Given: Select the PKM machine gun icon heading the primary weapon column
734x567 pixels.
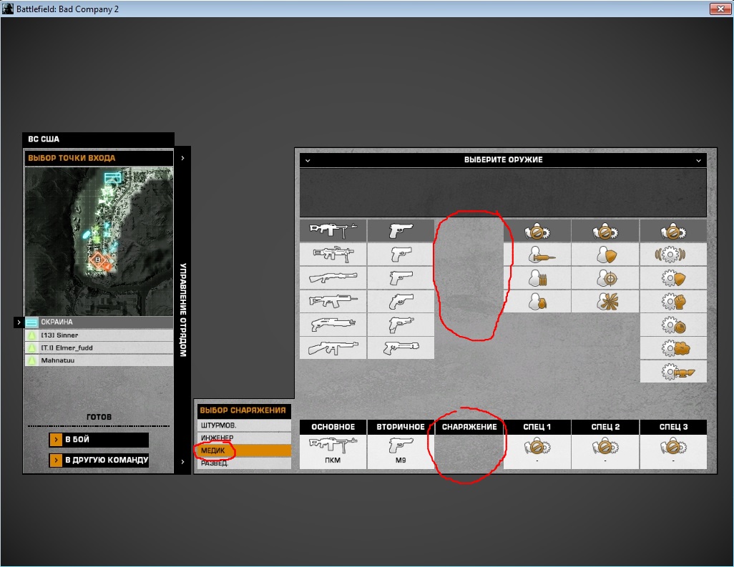Looking at the screenshot, I should pyautogui.click(x=333, y=231).
